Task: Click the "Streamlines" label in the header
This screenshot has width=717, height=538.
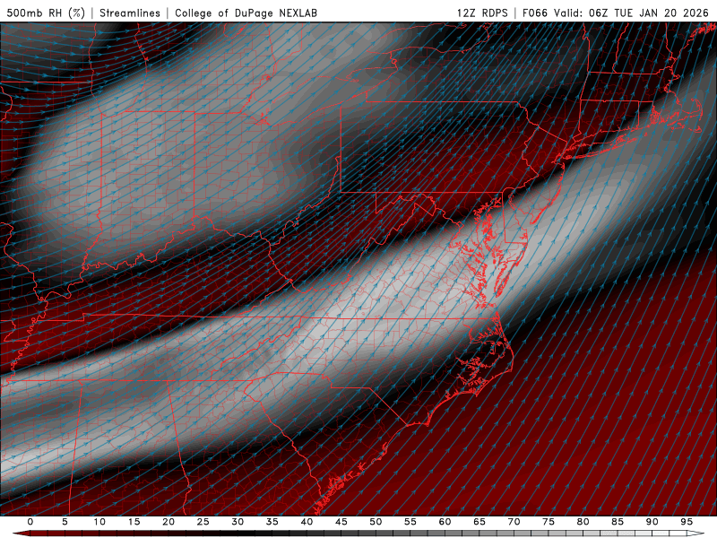Action: click(130, 13)
